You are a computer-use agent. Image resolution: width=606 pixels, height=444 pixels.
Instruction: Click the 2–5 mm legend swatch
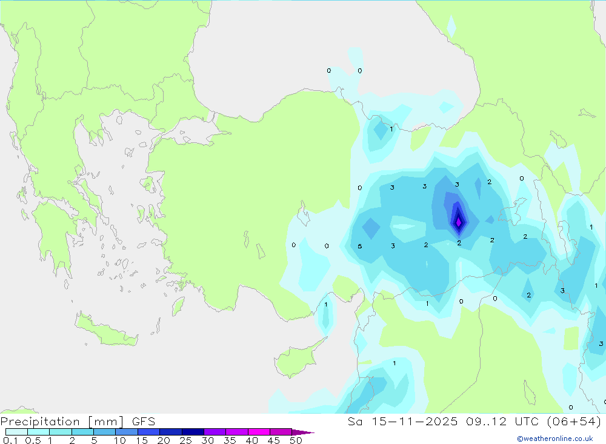[82, 432]
